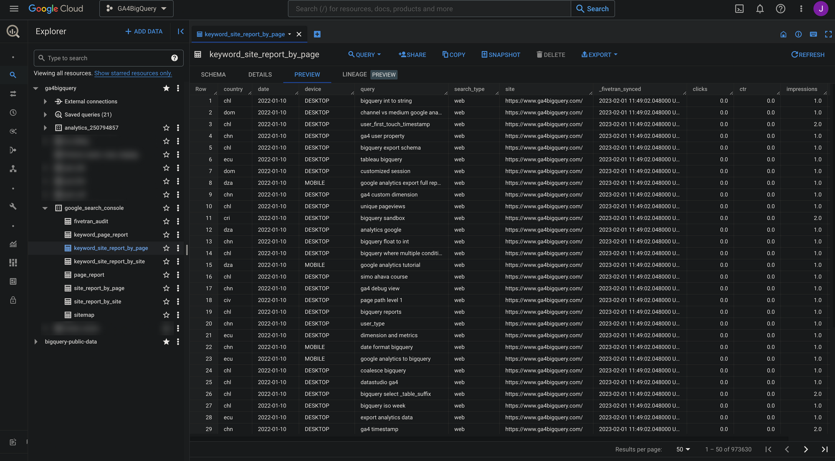
Task: Expand Saved queries (21) node
Action: (x=45, y=115)
